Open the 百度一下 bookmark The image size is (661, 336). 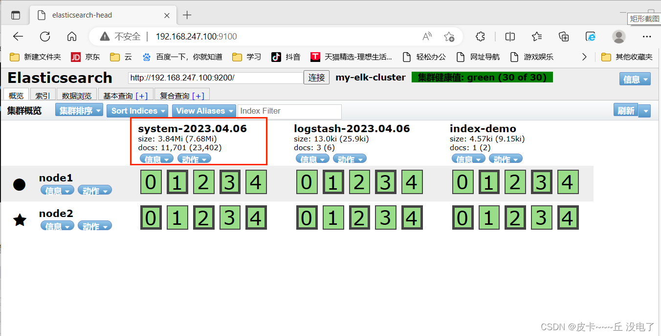pos(182,57)
